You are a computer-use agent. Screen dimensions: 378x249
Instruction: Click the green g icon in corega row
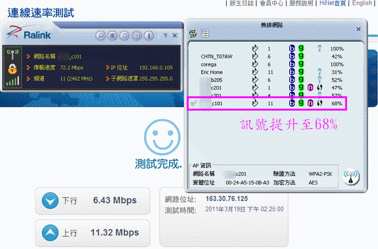coord(301,64)
